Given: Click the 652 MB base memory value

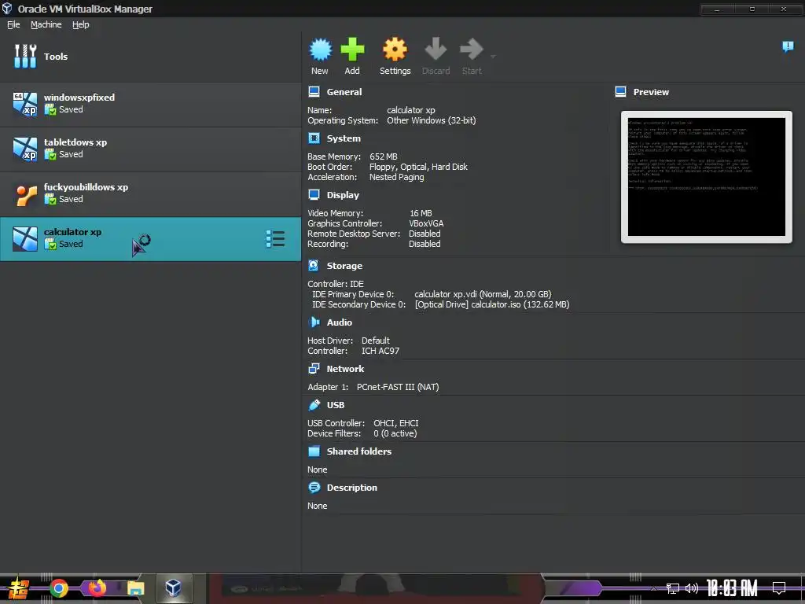Looking at the screenshot, I should (x=383, y=157).
